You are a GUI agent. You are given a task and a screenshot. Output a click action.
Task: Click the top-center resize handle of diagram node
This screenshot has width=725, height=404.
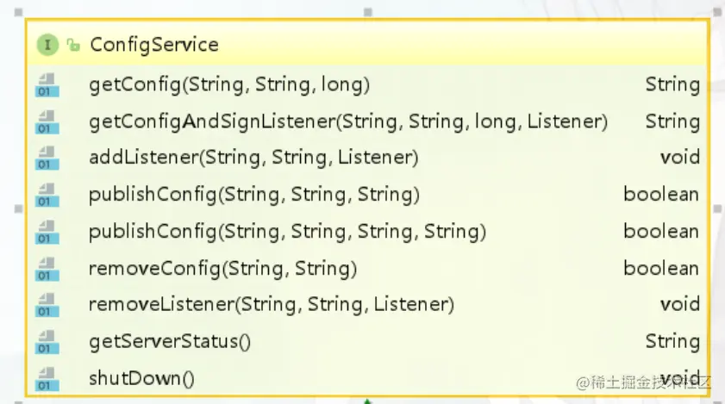(368, 13)
